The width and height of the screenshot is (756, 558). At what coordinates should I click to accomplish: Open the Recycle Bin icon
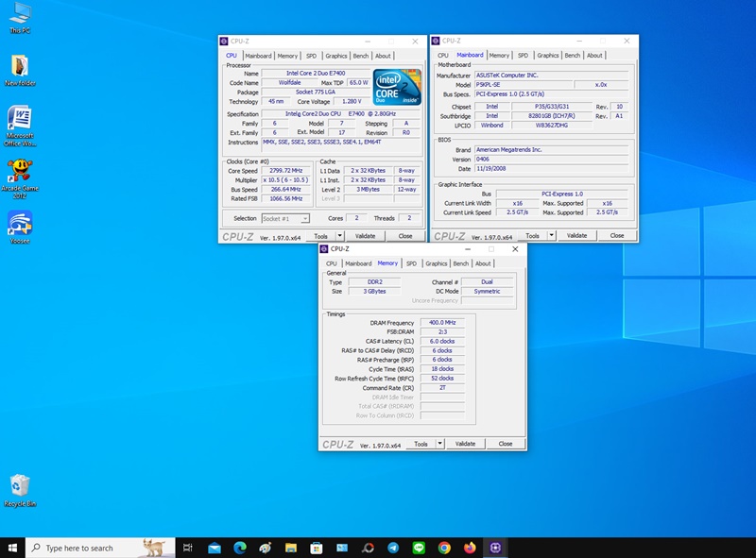click(20, 490)
